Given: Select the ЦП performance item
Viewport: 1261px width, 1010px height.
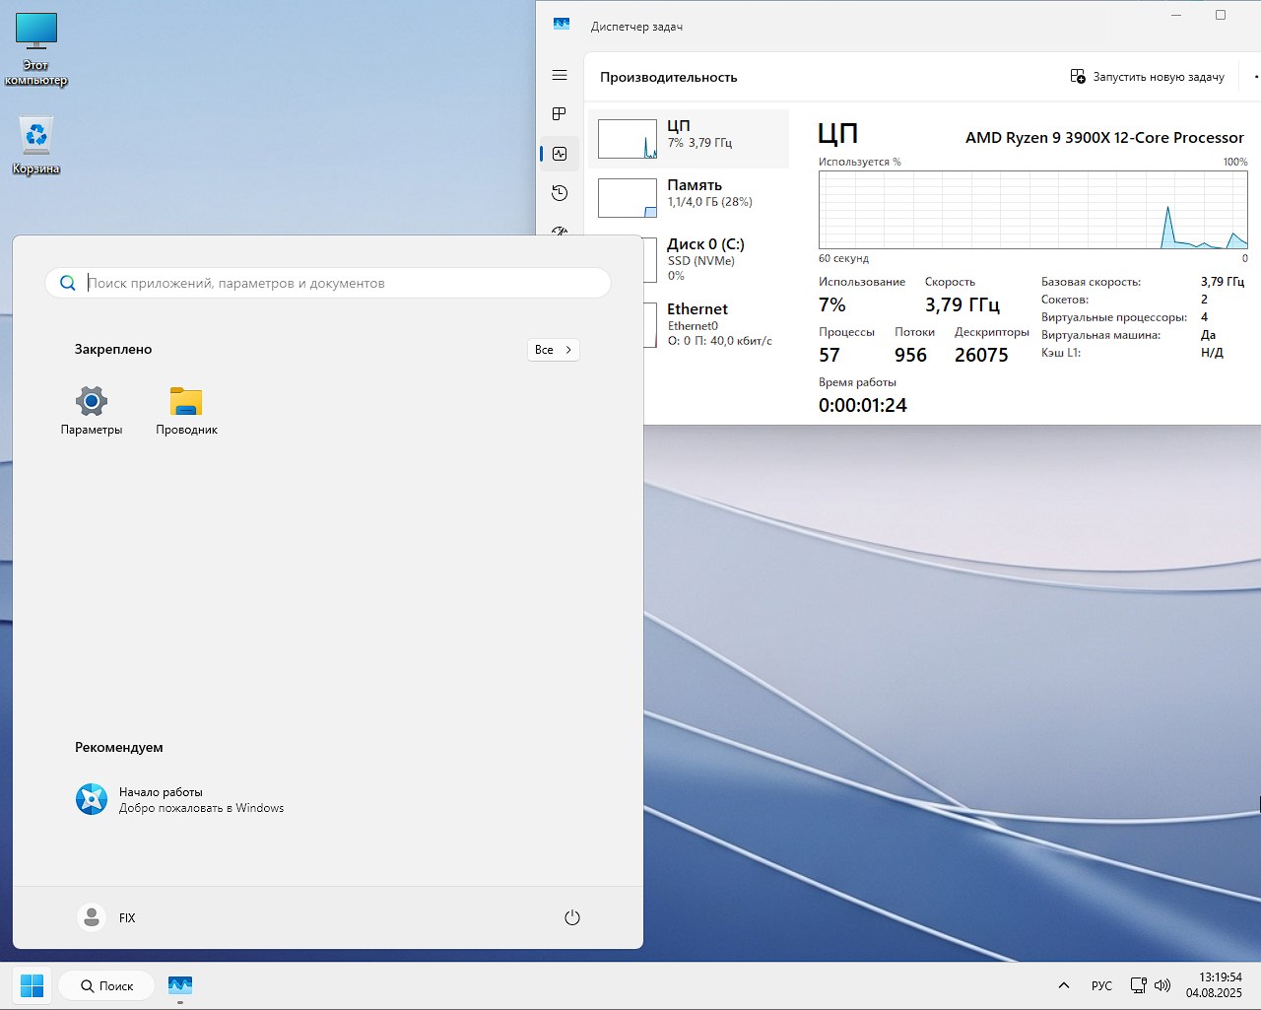Looking at the screenshot, I should click(689, 139).
